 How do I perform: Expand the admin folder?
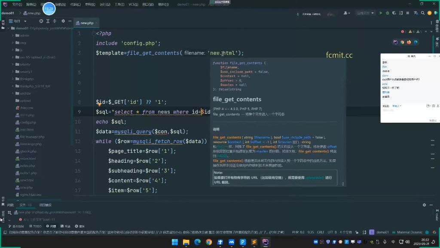(12, 35)
